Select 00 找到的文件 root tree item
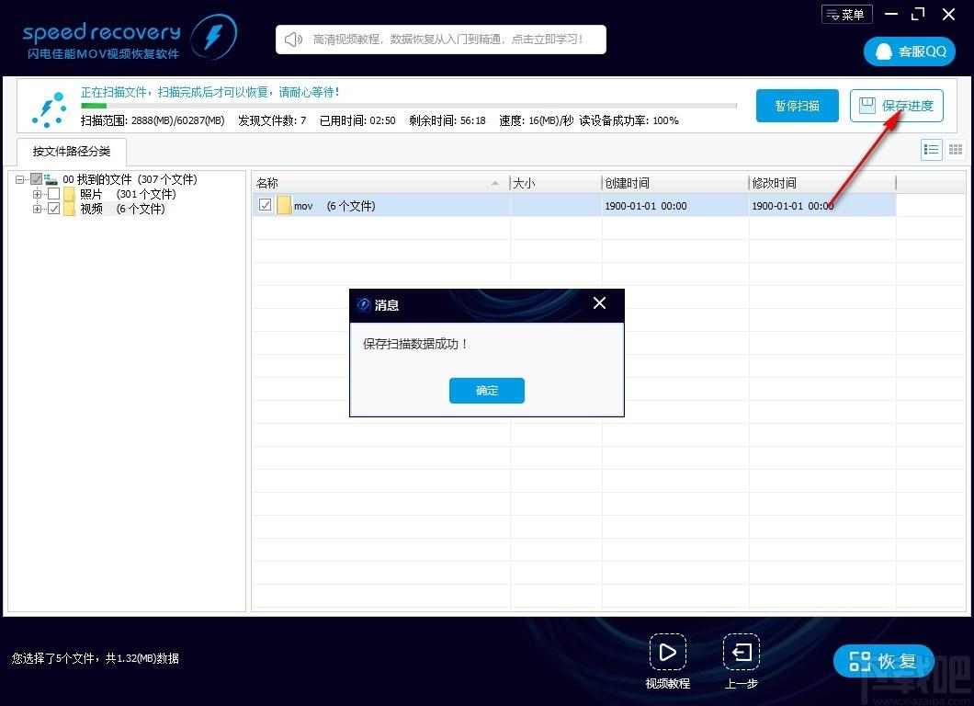This screenshot has height=706, width=974. coord(130,179)
